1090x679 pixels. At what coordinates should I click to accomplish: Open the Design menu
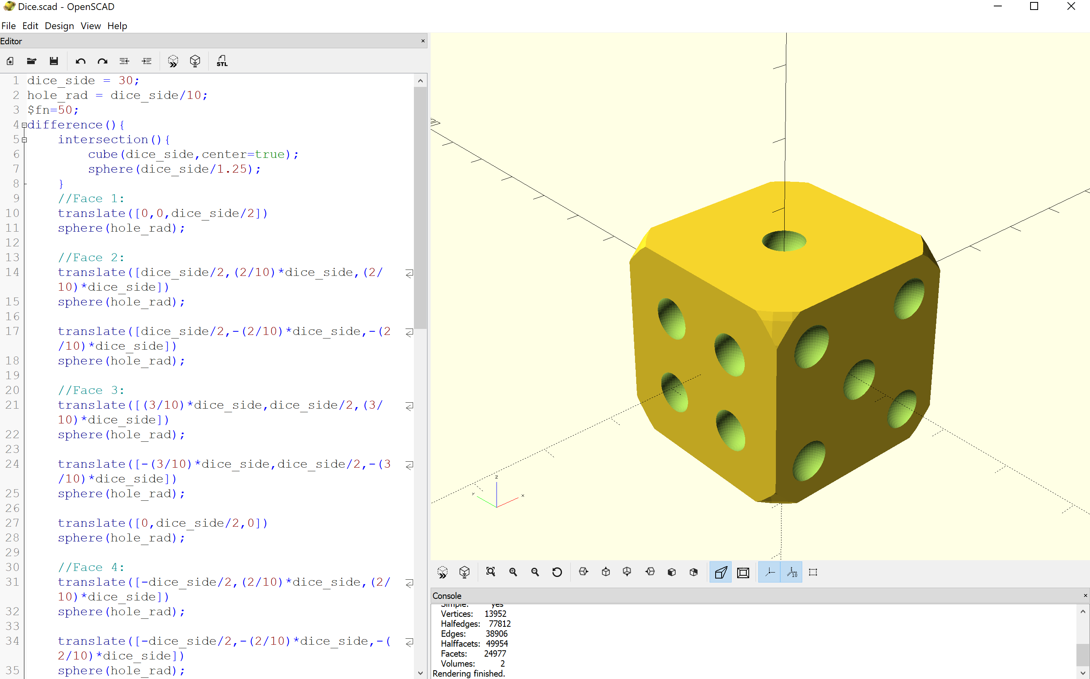(x=59, y=26)
